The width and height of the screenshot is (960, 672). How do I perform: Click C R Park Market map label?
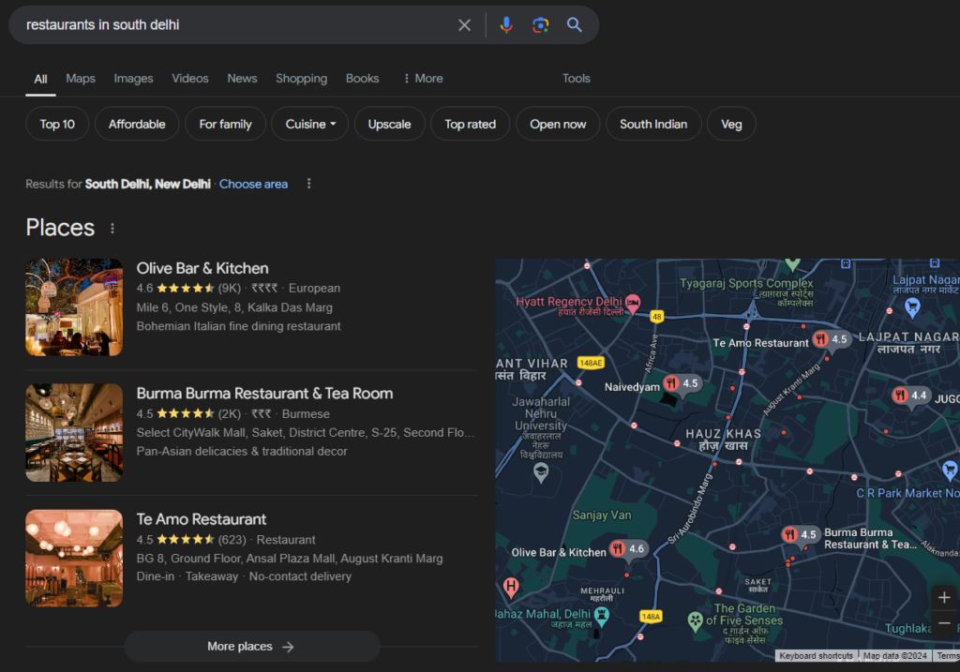tap(907, 493)
